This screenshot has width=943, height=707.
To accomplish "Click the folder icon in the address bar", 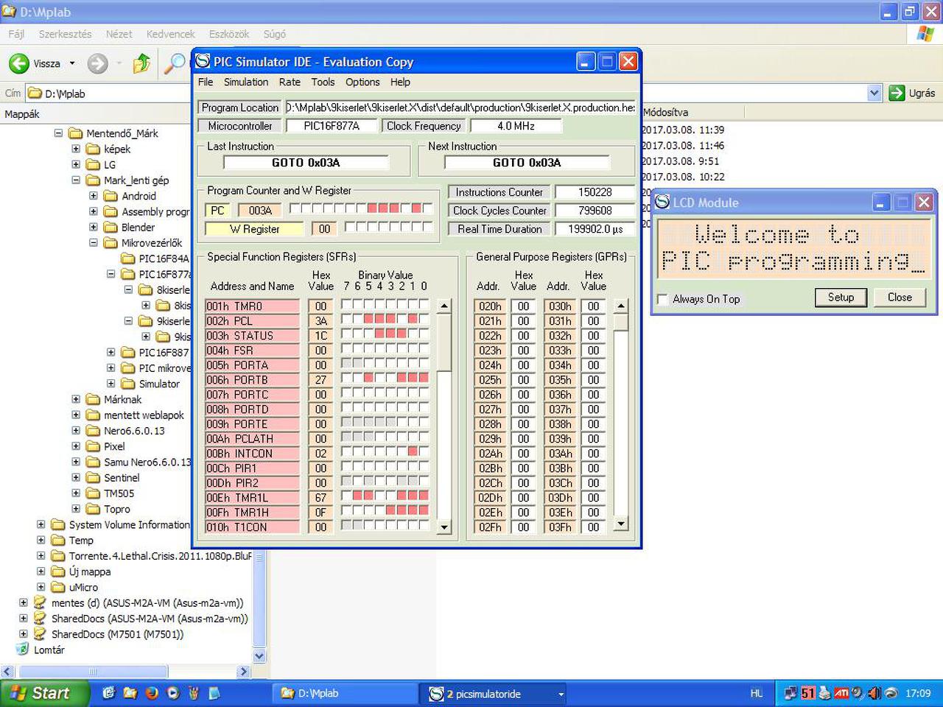I will [35, 94].
